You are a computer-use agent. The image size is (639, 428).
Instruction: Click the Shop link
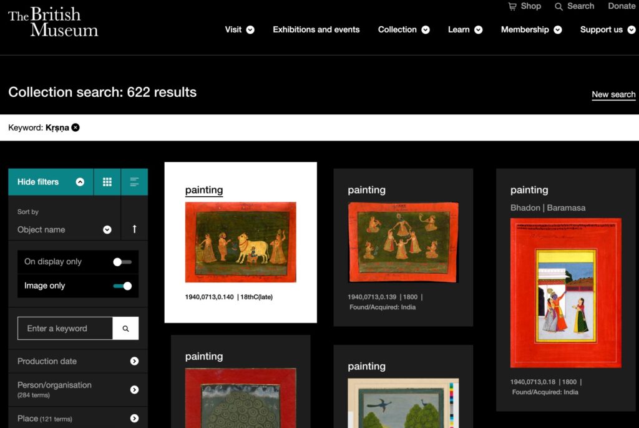coord(531,6)
